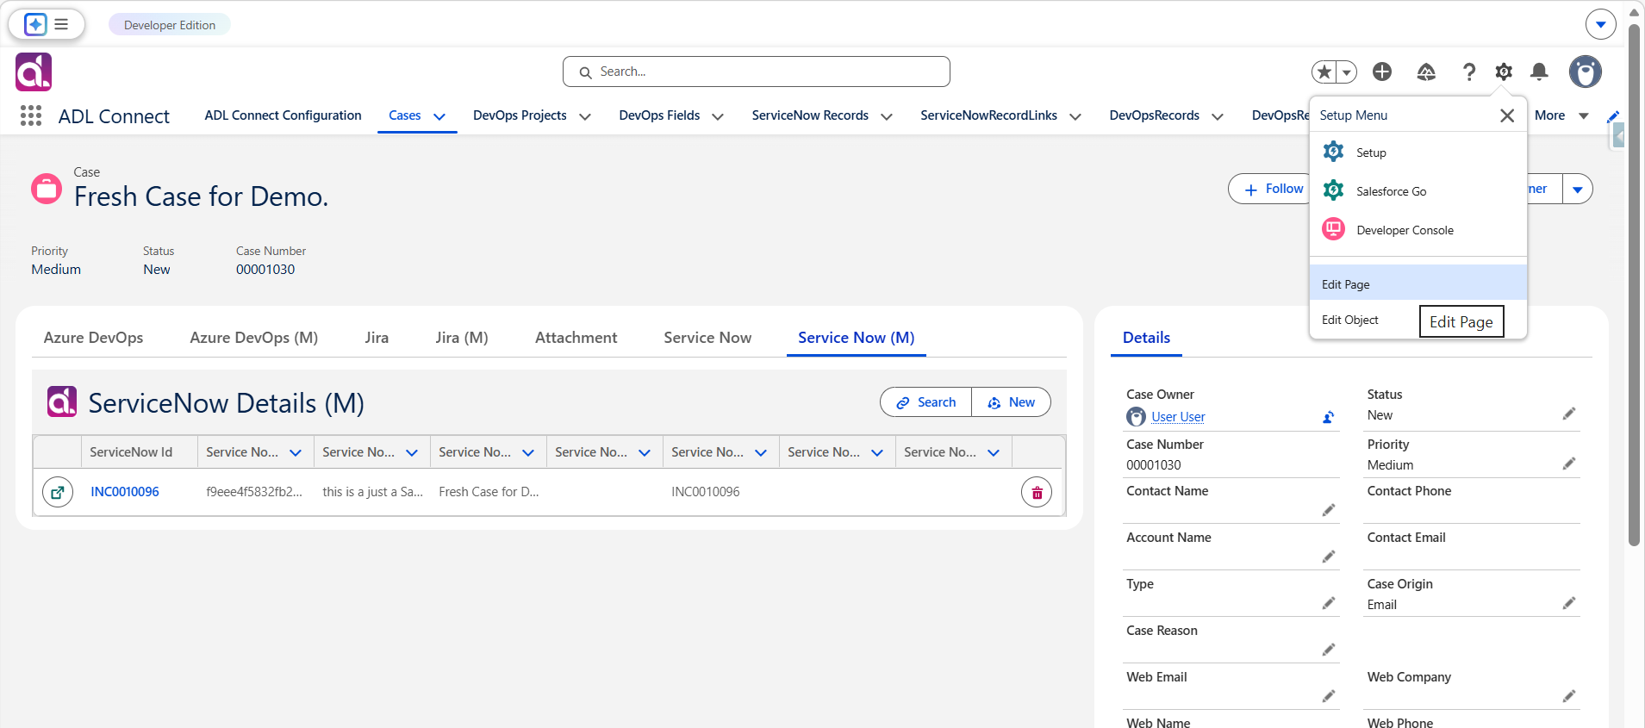Screen dimensions: 1645x728
Task: Open the favorites list dropdown arrow
Action: tap(1347, 72)
